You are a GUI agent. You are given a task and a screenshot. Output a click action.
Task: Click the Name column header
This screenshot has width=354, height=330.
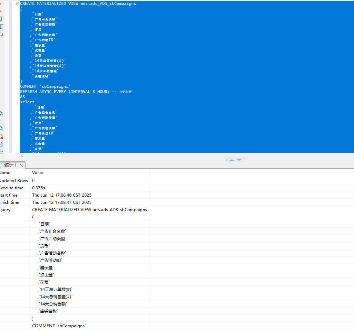click(x=15, y=172)
